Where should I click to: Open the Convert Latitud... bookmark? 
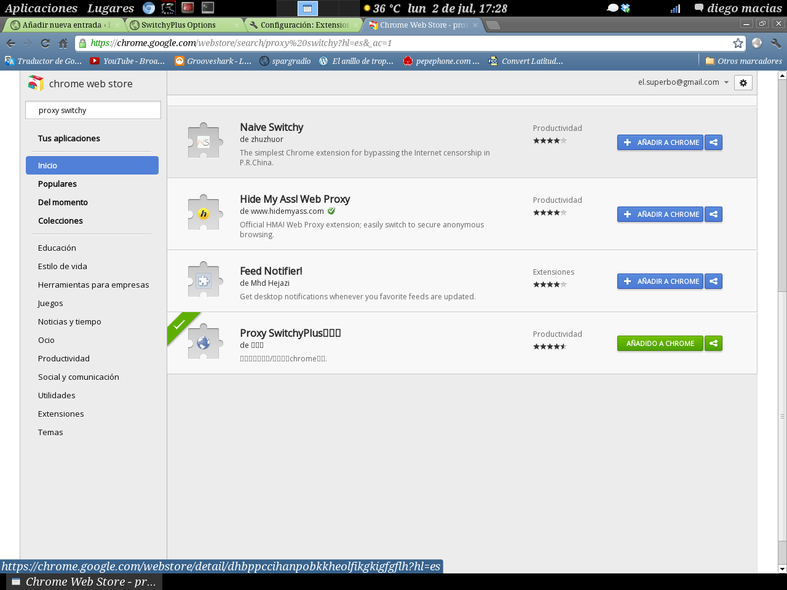[x=526, y=61]
